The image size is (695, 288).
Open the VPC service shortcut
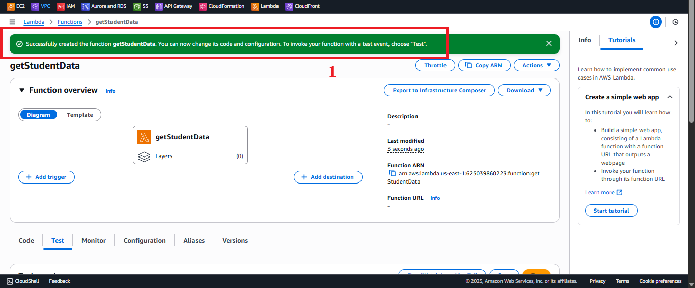pos(41,6)
